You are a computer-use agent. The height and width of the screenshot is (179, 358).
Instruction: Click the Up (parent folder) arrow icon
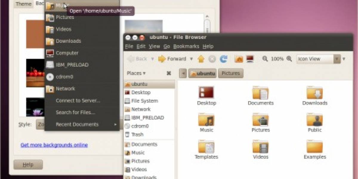[201, 59]
